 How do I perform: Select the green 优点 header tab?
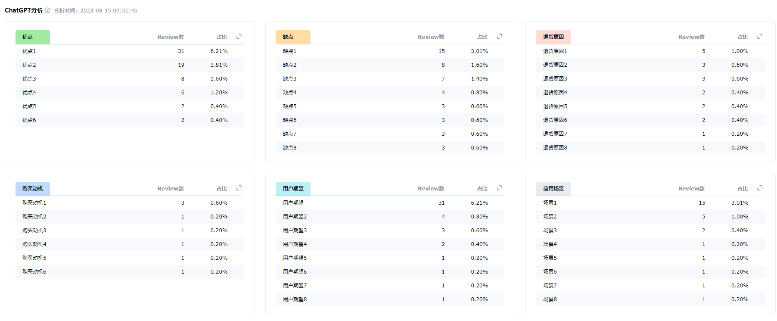pyautogui.click(x=33, y=37)
